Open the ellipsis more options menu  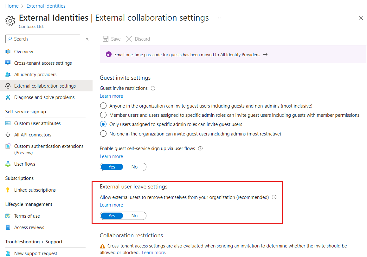tap(220, 18)
